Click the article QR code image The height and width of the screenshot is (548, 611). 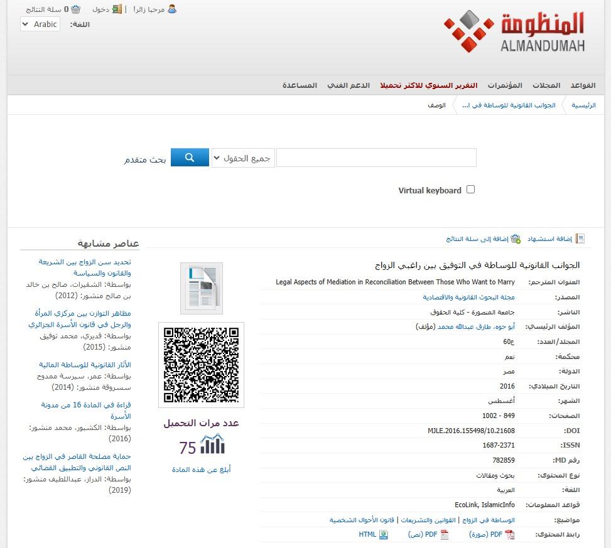pyautogui.click(x=201, y=364)
